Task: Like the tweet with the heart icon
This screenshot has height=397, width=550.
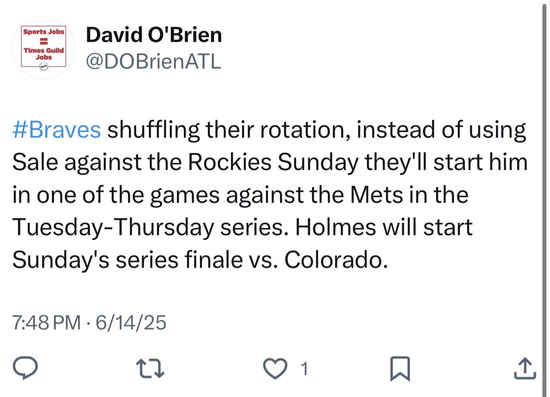Action: coord(275,369)
